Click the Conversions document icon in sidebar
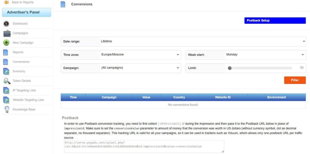The height and width of the screenshot is (154, 310). (x=5, y=62)
